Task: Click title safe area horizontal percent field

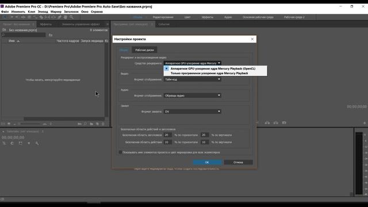Action: tap(167, 135)
